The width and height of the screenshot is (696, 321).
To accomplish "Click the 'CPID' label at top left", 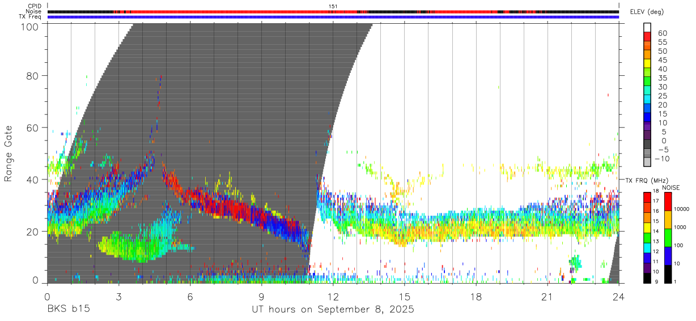I will pos(35,6).
